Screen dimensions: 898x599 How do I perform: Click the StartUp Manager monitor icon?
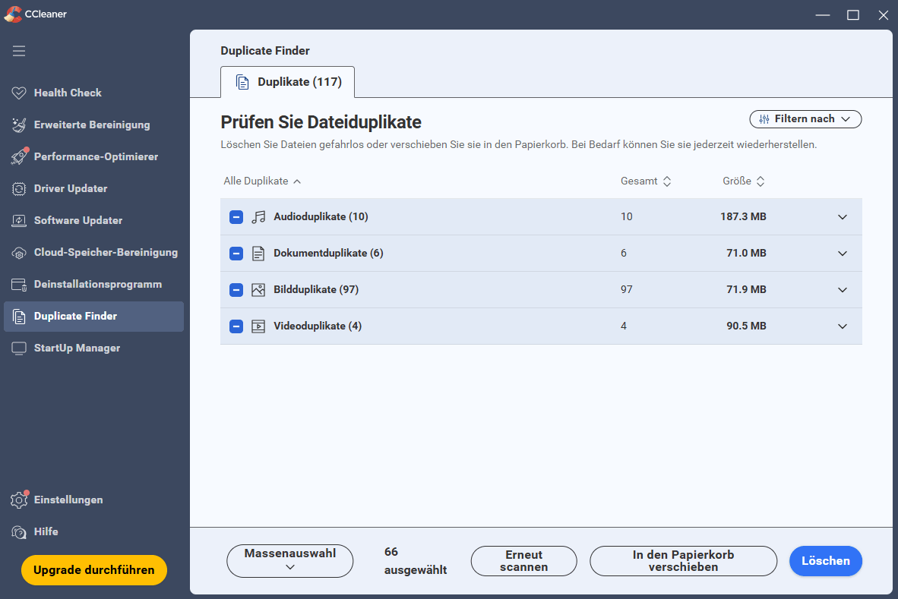click(x=19, y=348)
